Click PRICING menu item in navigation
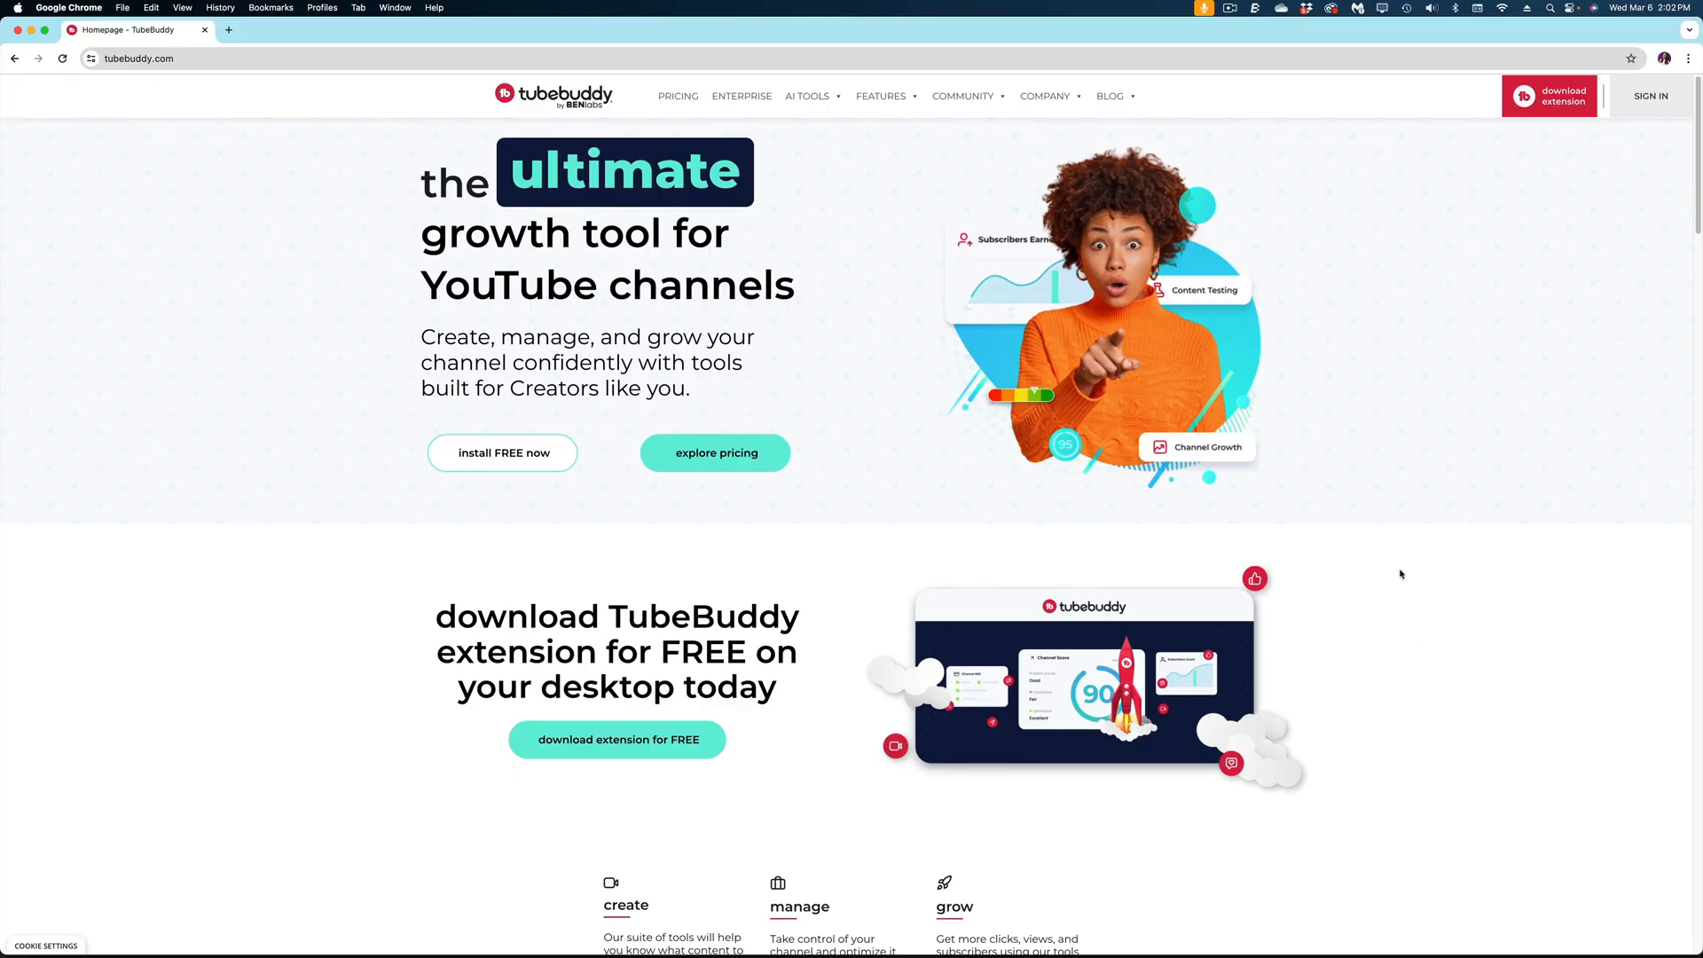Image resolution: width=1703 pixels, height=958 pixels. coord(679,96)
